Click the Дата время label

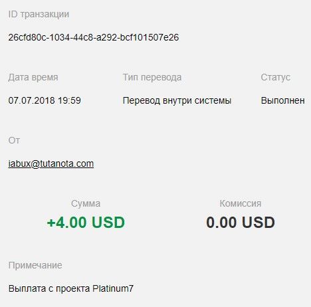(x=33, y=78)
